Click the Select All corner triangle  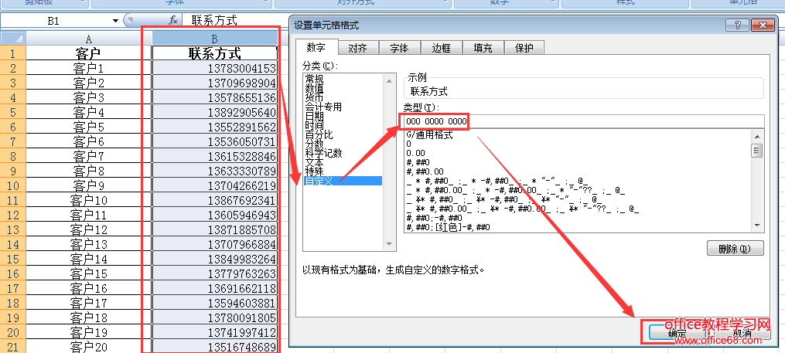pyautogui.click(x=13, y=39)
